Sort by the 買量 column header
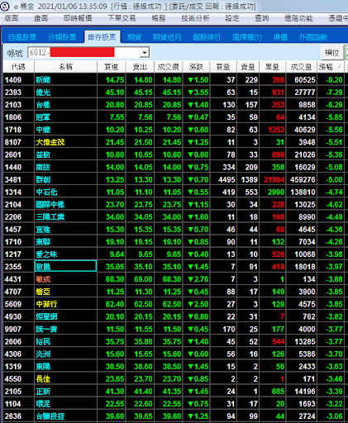Image resolution: width=348 pixels, height=423 pixels. [x=223, y=67]
